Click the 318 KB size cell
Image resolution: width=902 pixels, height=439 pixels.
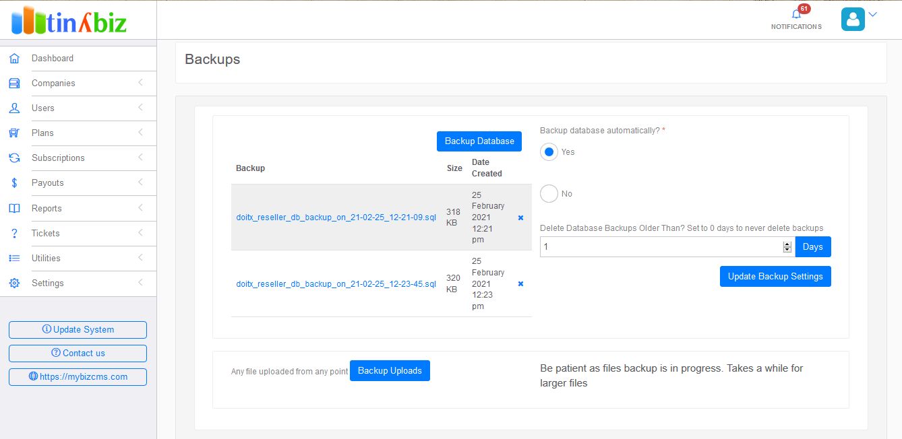coord(453,217)
